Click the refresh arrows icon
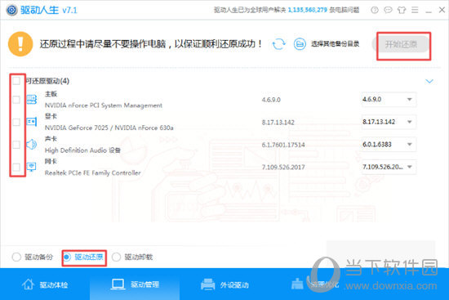The width and height of the screenshot is (449, 300). pos(278,44)
